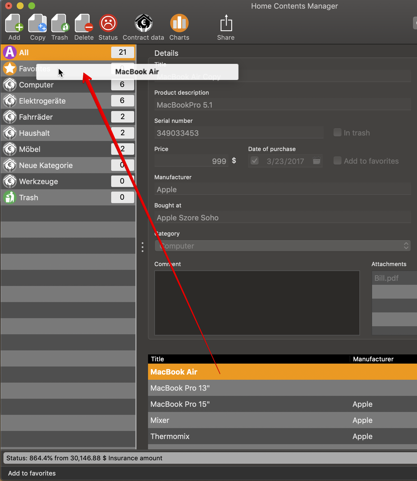
Task: Select the MacBook Air row in the table
Action: 283,372
